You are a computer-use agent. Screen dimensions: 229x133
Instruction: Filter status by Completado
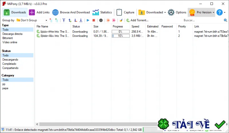9,64
